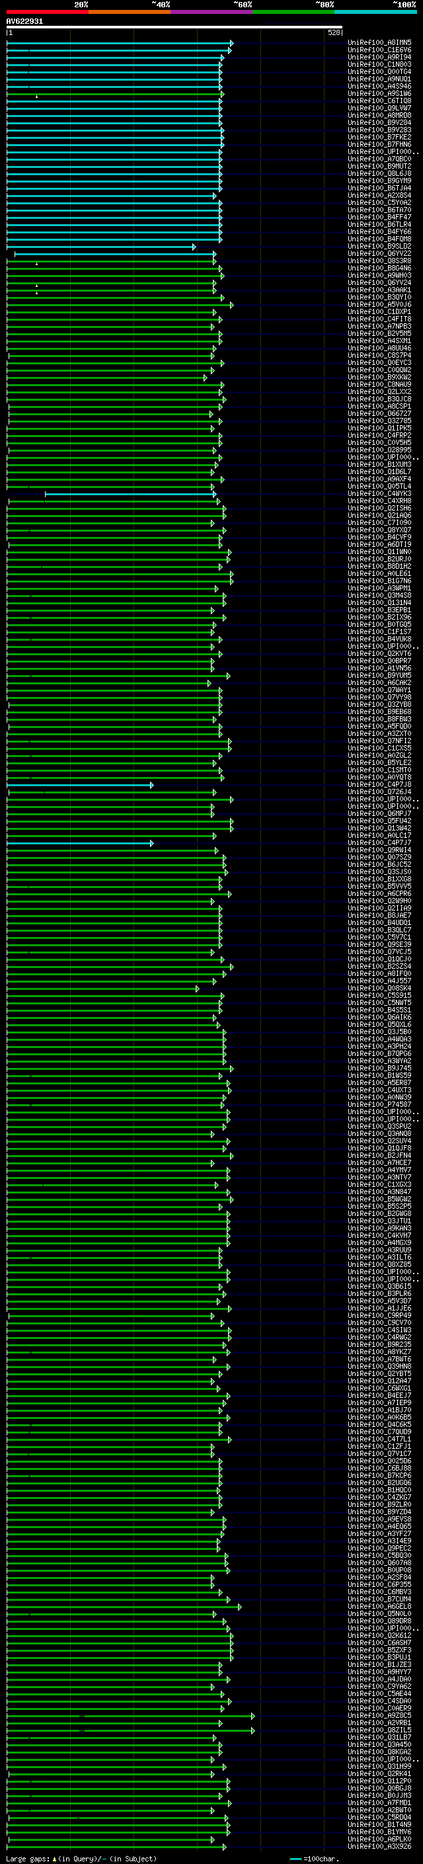Click the UniRef100_A3PH24 label
The width and height of the screenshot is (423, 1864).
click(x=379, y=1047)
